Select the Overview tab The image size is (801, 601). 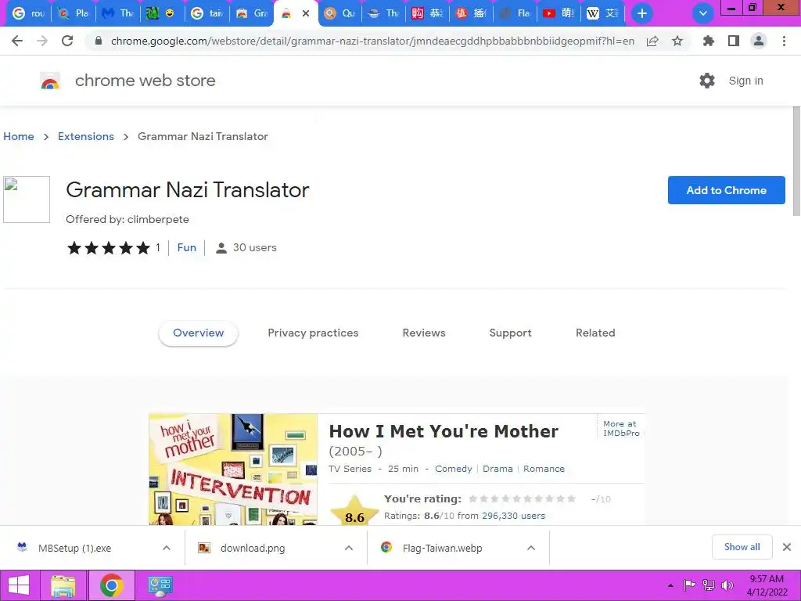click(198, 333)
